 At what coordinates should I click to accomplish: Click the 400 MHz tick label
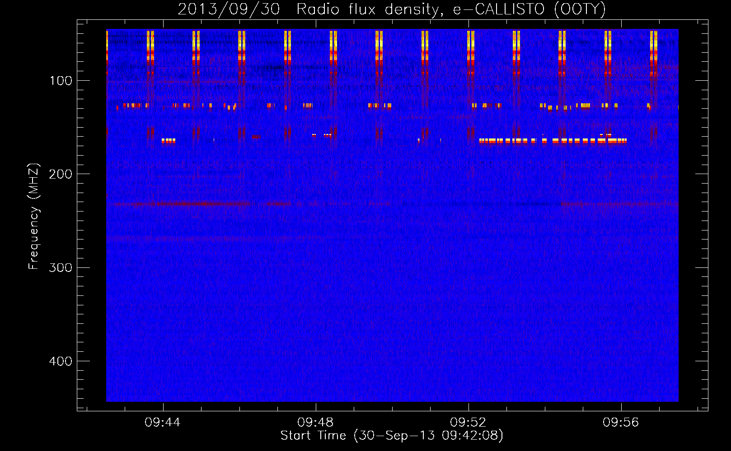click(61, 361)
